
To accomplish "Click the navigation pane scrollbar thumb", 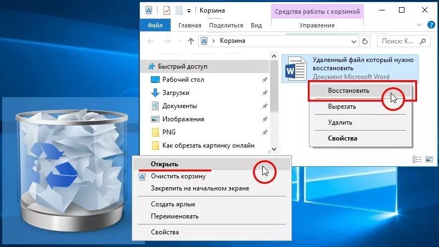I will pos(274,86).
